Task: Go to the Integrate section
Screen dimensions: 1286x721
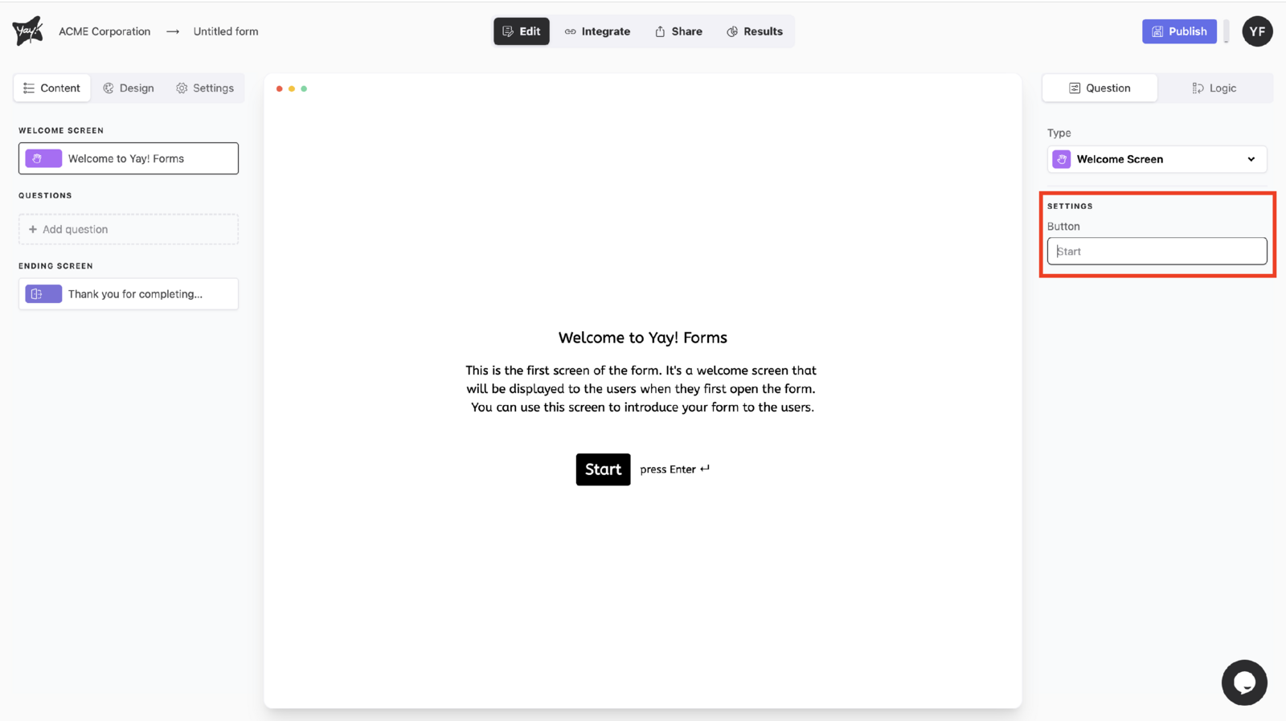Action: pos(597,31)
